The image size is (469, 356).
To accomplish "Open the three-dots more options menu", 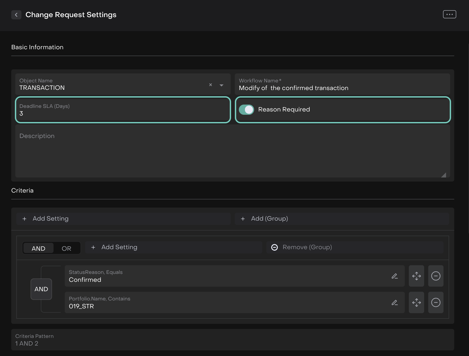I will (449, 15).
